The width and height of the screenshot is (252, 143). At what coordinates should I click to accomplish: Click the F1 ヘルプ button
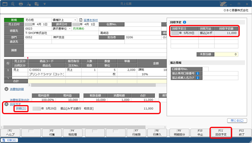(10, 133)
